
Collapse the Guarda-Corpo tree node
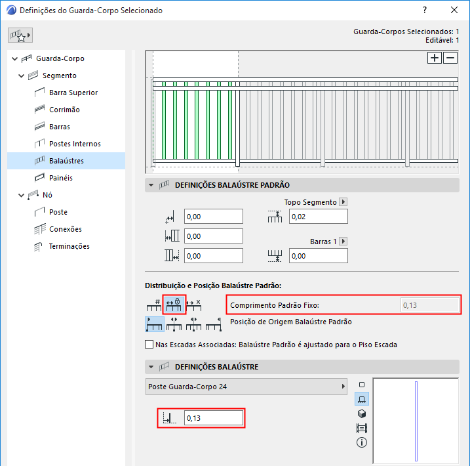click(x=14, y=58)
